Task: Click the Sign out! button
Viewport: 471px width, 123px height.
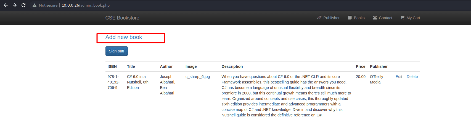Action: (x=117, y=51)
